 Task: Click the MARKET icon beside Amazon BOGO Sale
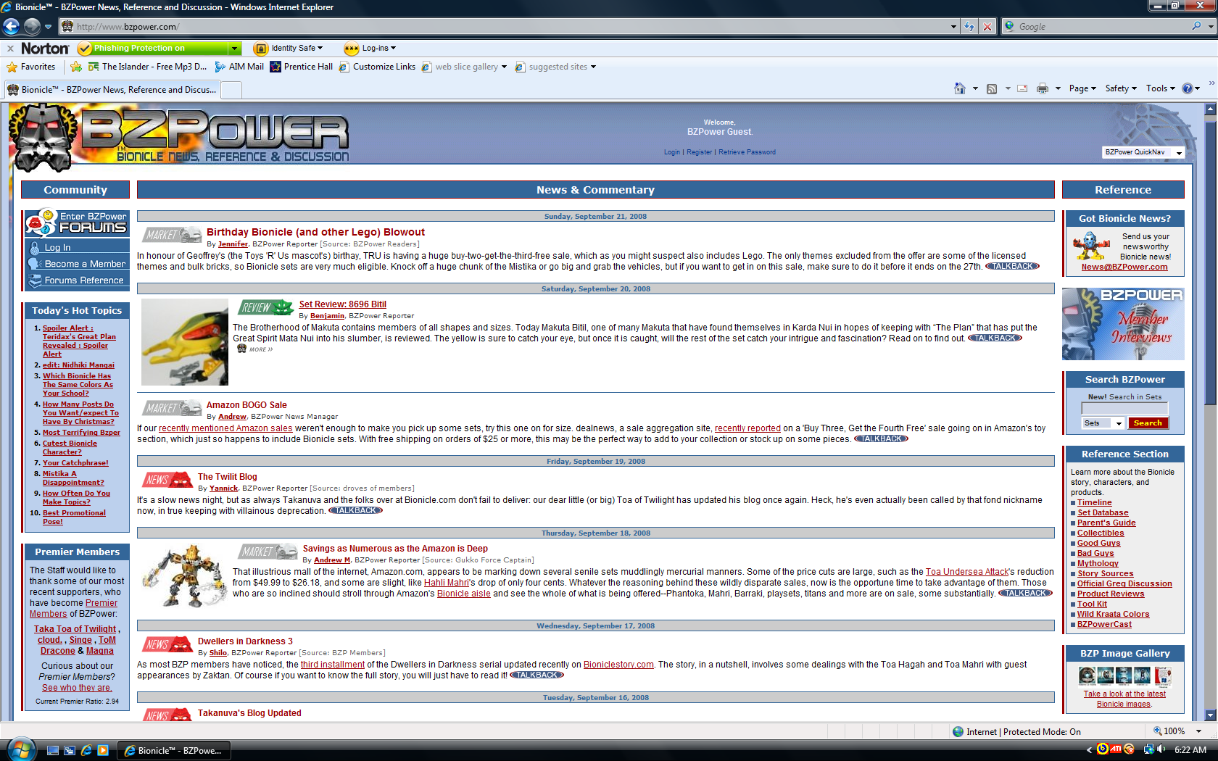pyautogui.click(x=172, y=408)
